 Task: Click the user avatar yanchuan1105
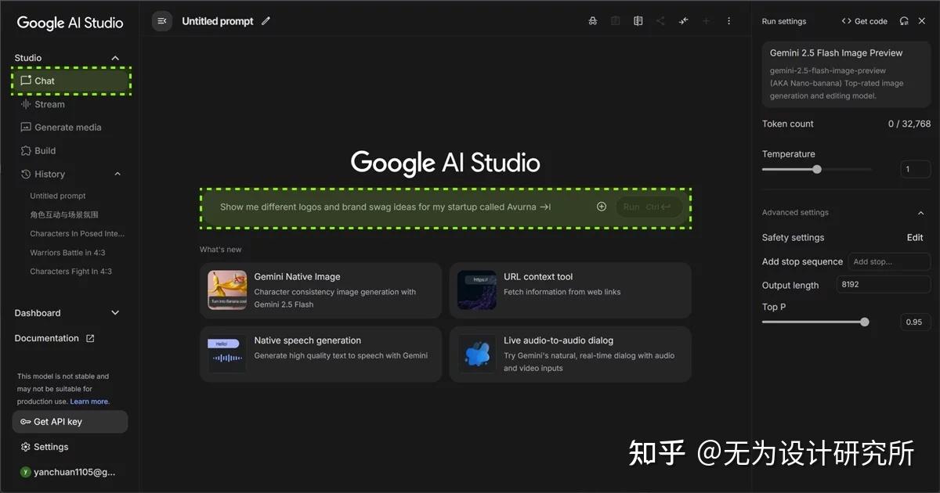coord(25,472)
